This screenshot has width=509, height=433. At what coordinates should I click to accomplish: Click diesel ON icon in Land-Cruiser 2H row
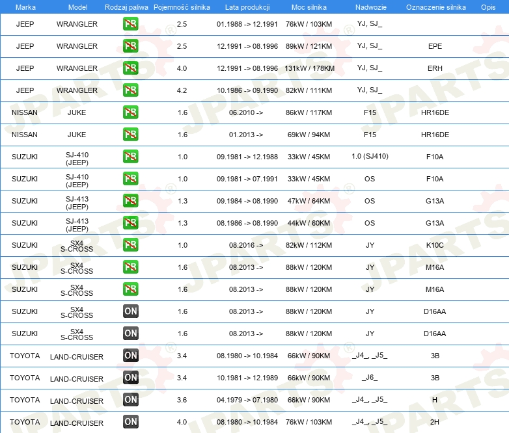130,422
